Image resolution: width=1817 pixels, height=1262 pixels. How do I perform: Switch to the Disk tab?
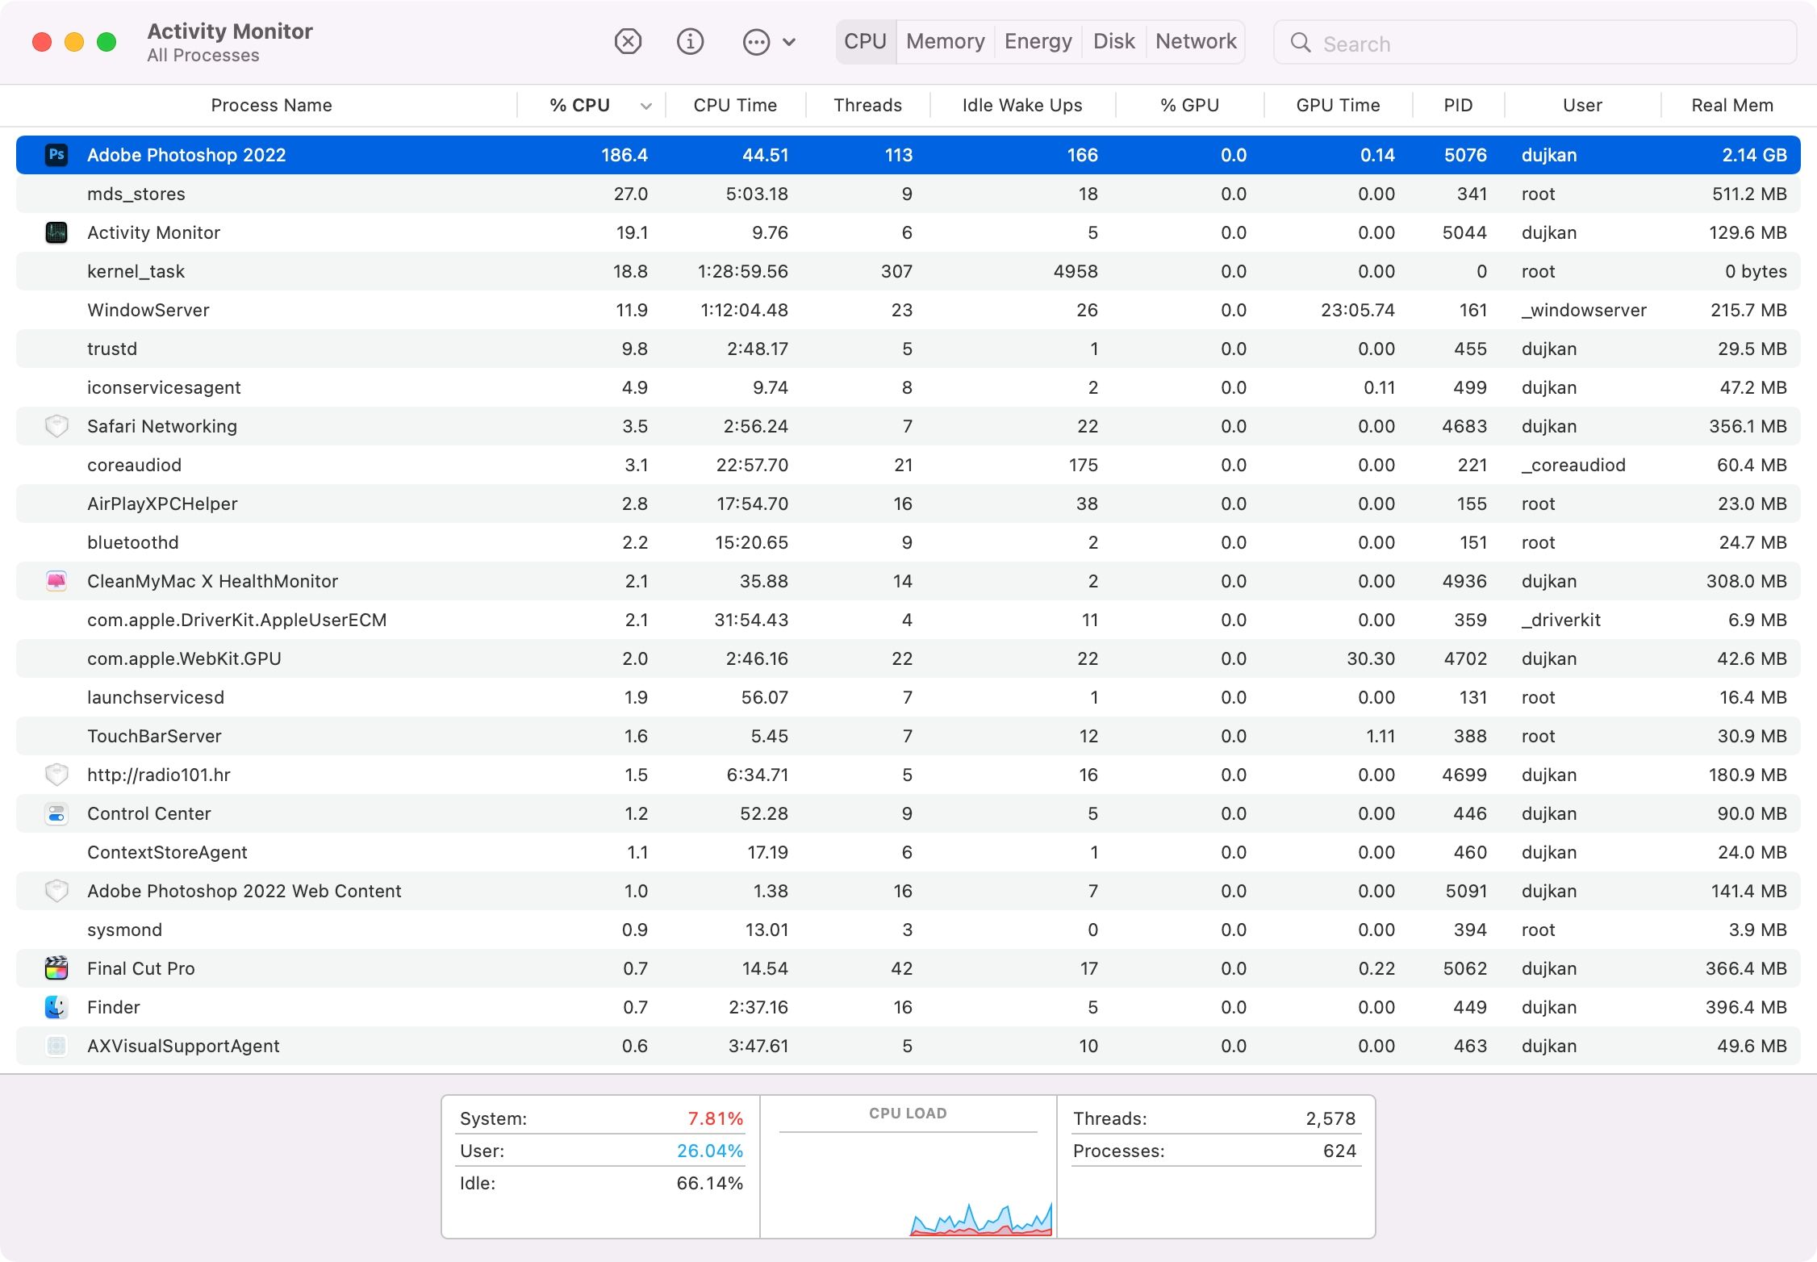click(x=1114, y=41)
